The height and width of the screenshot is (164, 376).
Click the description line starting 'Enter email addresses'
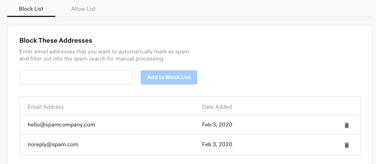106,52
